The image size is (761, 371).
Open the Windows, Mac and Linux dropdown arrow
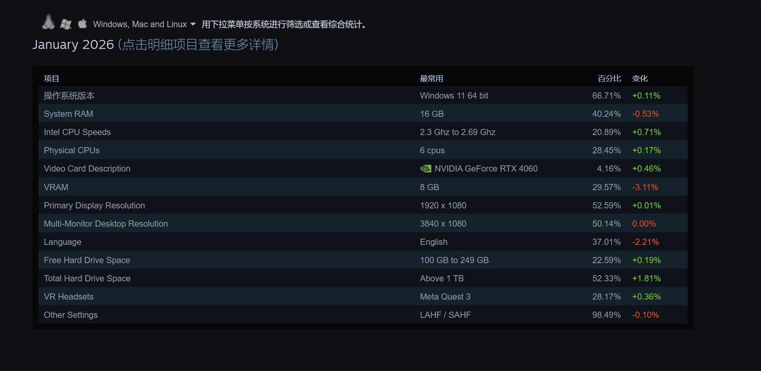tap(193, 24)
